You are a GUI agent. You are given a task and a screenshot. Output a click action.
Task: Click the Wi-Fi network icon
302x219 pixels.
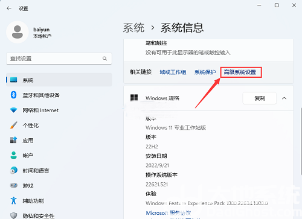(14, 110)
